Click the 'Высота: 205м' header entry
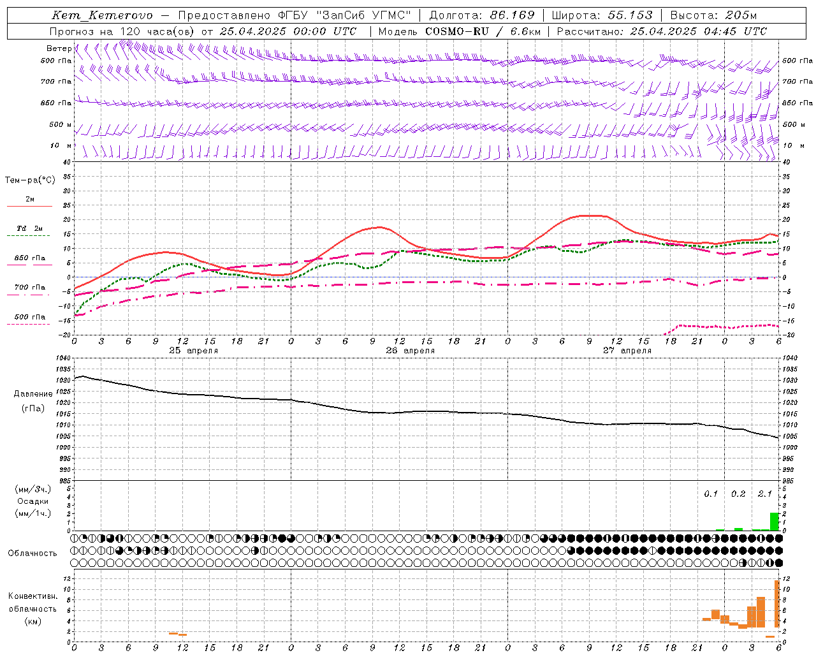Screen dimensions: 816x653 tap(713, 15)
